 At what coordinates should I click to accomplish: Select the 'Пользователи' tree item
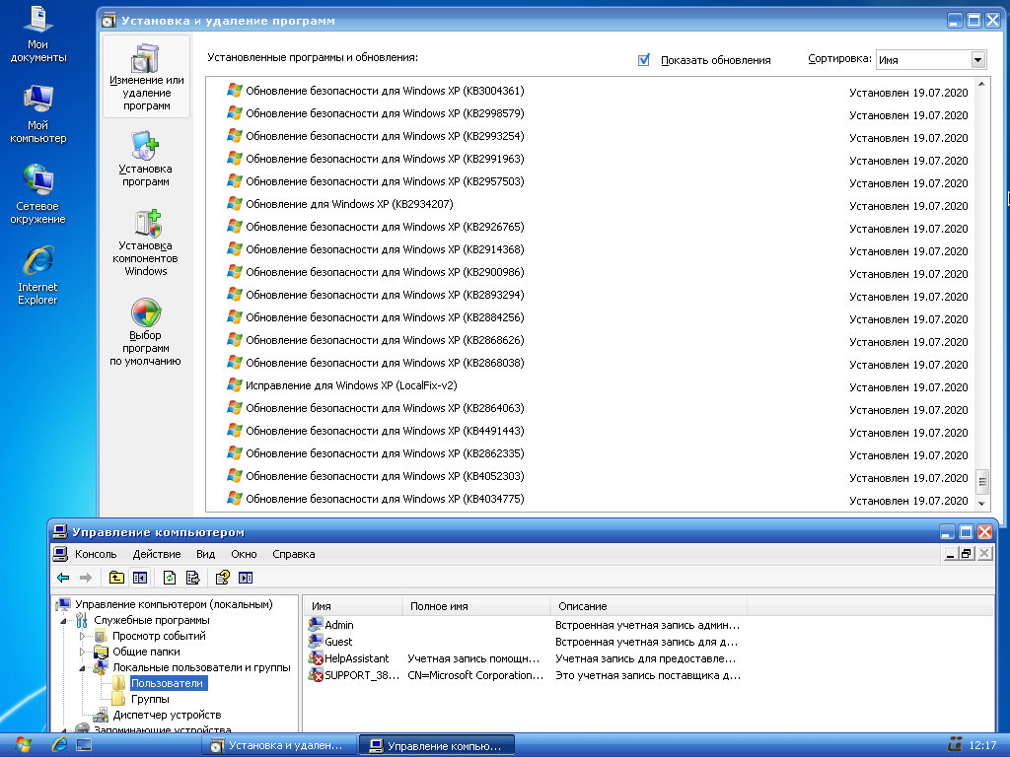167,683
